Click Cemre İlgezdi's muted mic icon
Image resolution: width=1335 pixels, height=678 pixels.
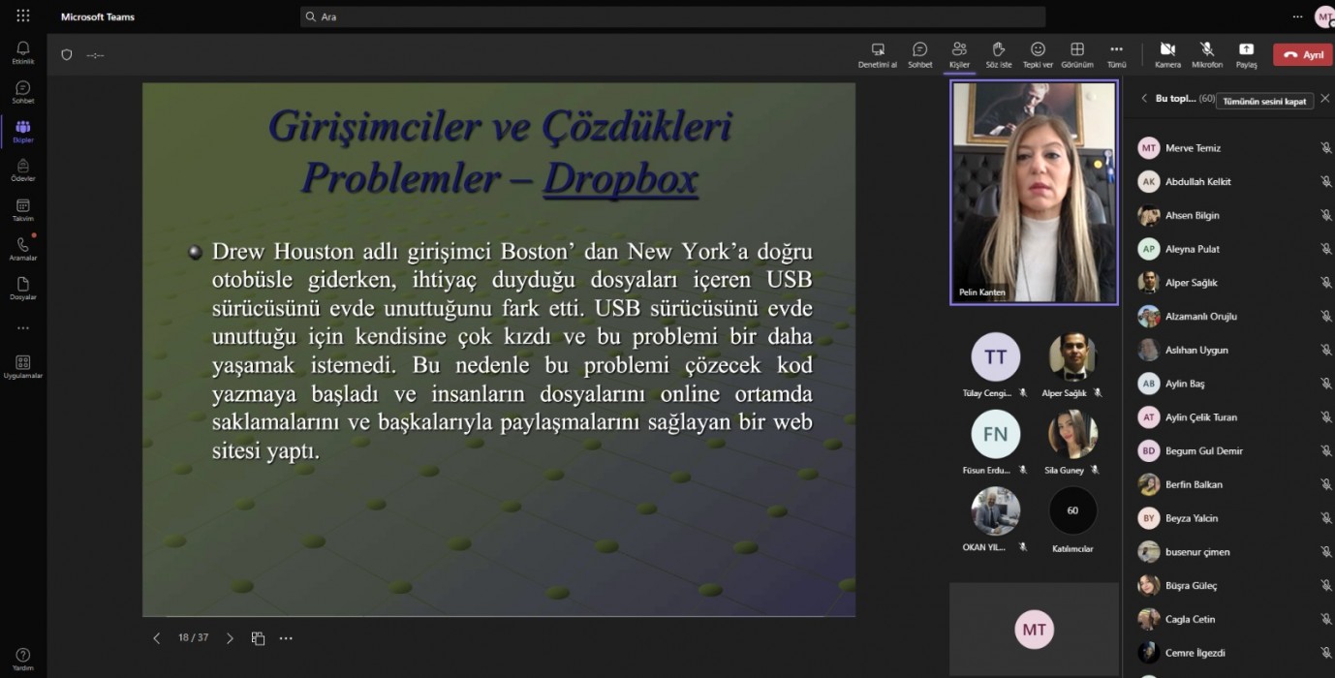[1325, 653]
